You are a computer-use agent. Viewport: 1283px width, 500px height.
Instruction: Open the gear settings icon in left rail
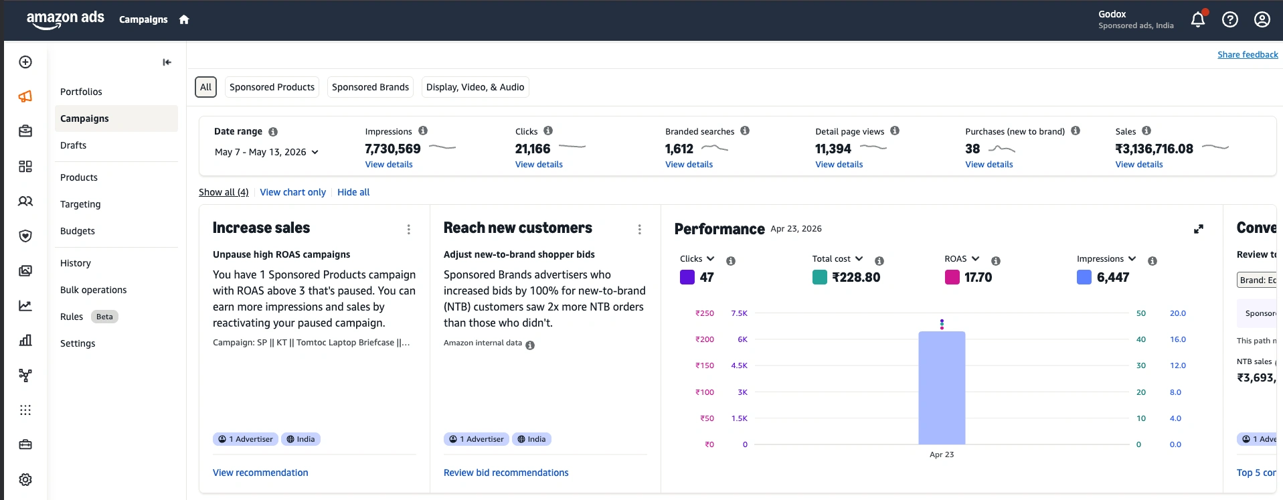point(25,480)
